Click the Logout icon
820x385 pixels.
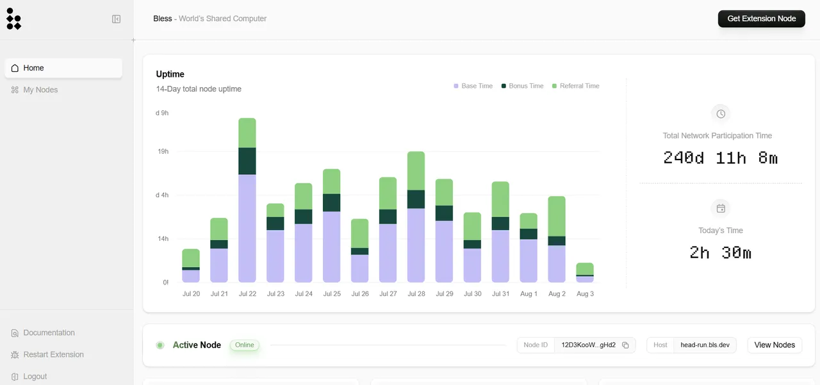point(15,377)
